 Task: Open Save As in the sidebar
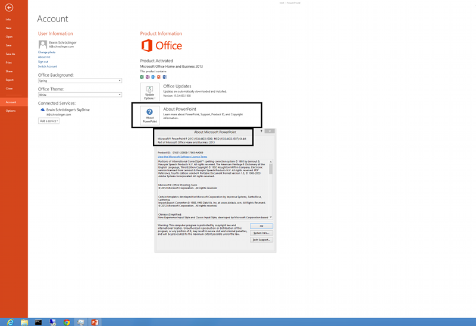pos(10,54)
